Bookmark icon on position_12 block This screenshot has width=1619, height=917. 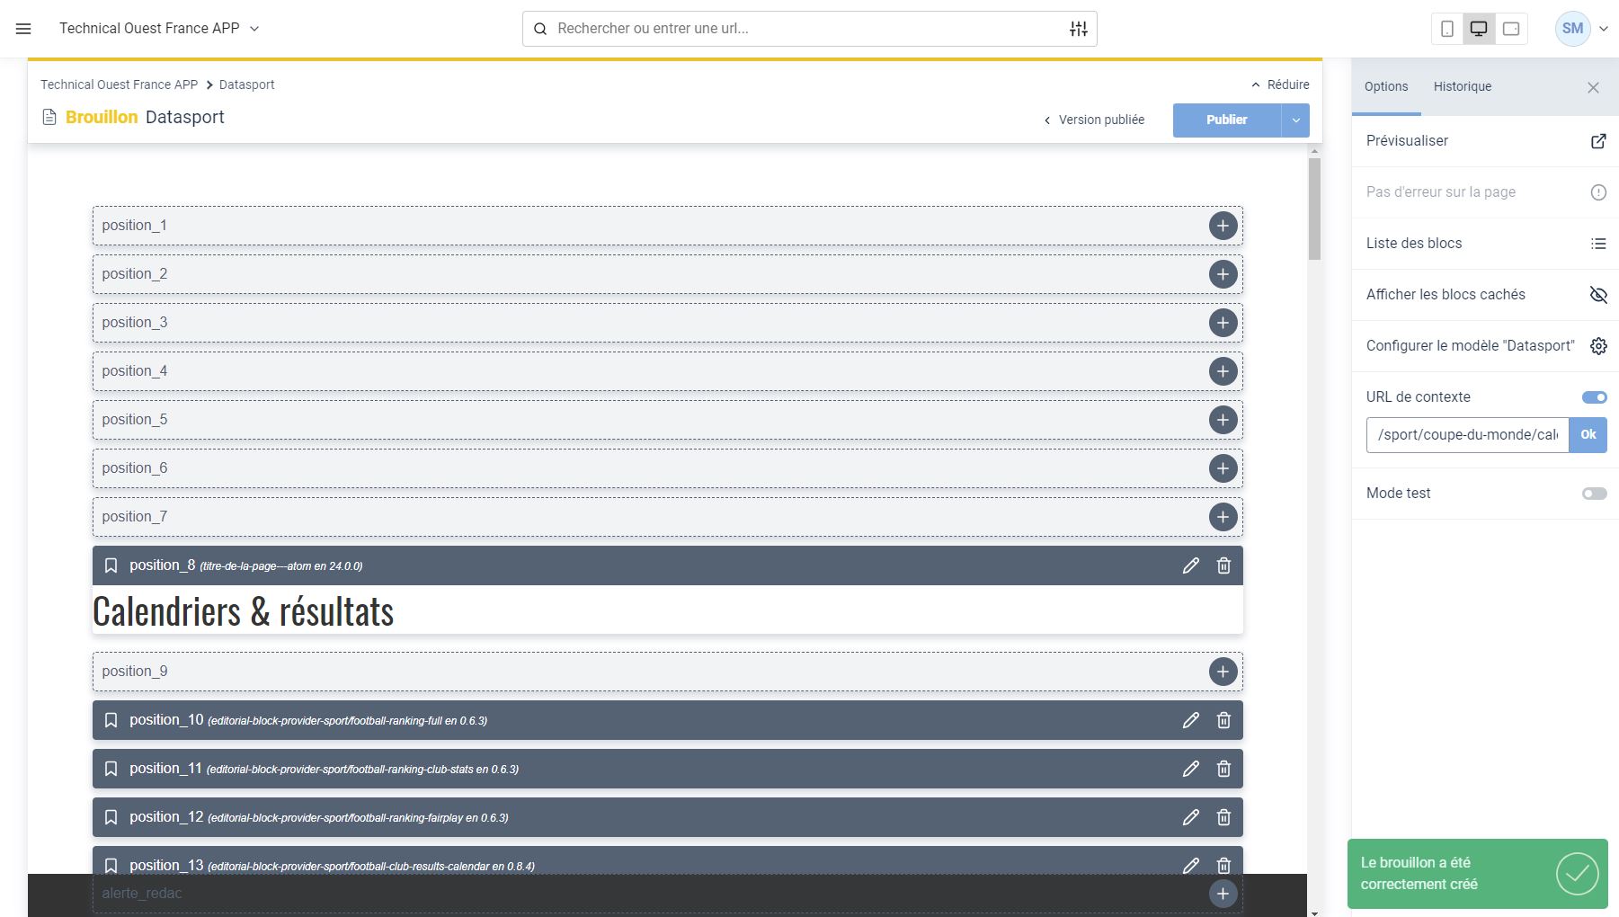click(111, 817)
